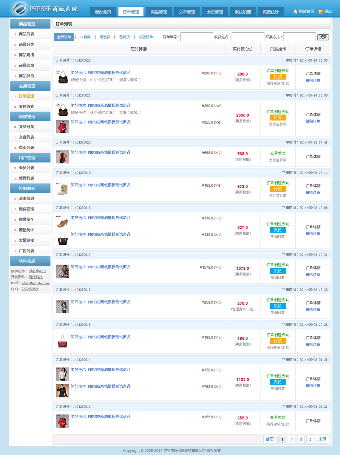Switch to 商品管理 top tab

(159, 12)
